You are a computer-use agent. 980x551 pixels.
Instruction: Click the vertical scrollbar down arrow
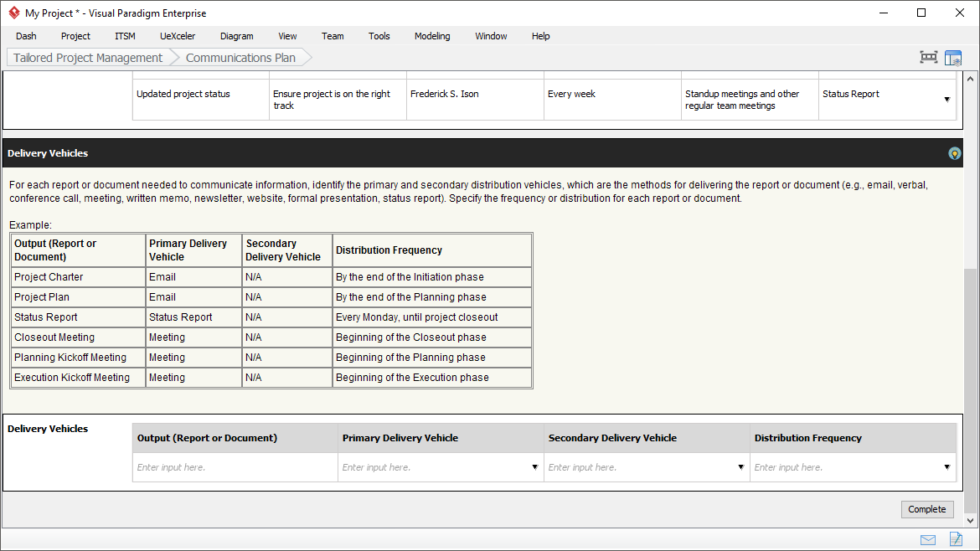pos(970,520)
